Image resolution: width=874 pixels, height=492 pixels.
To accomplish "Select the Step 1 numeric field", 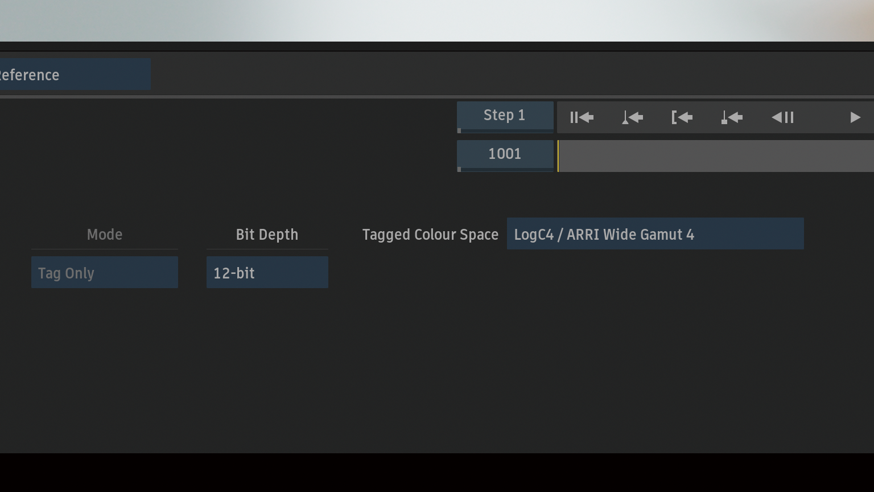I will [505, 115].
